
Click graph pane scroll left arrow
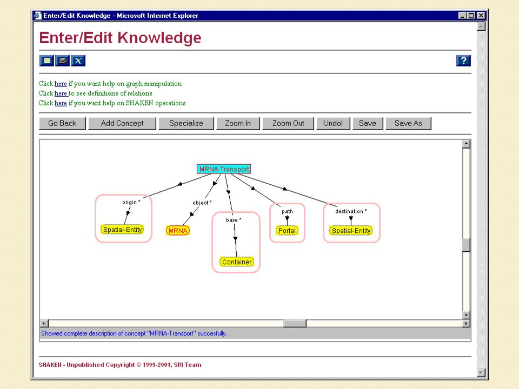tap(44, 323)
